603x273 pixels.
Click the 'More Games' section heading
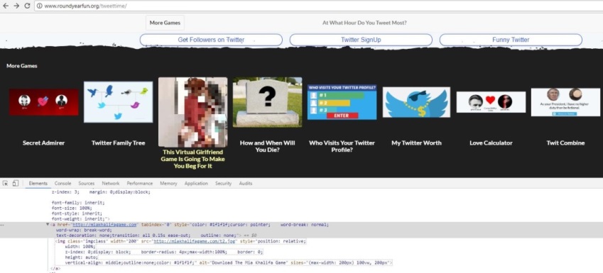(22, 66)
